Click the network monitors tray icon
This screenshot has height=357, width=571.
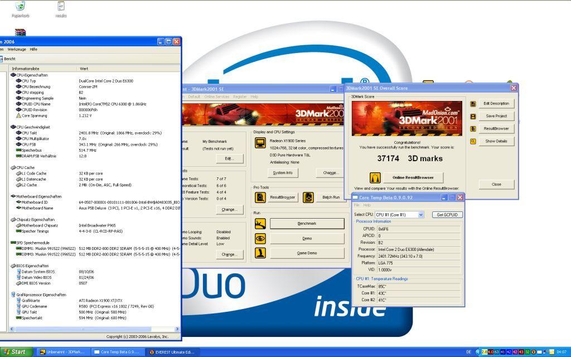click(x=545, y=352)
